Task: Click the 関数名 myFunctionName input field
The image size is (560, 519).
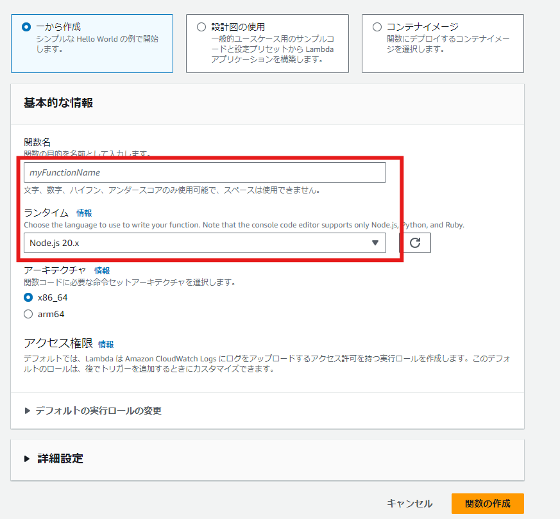Action: [205, 172]
